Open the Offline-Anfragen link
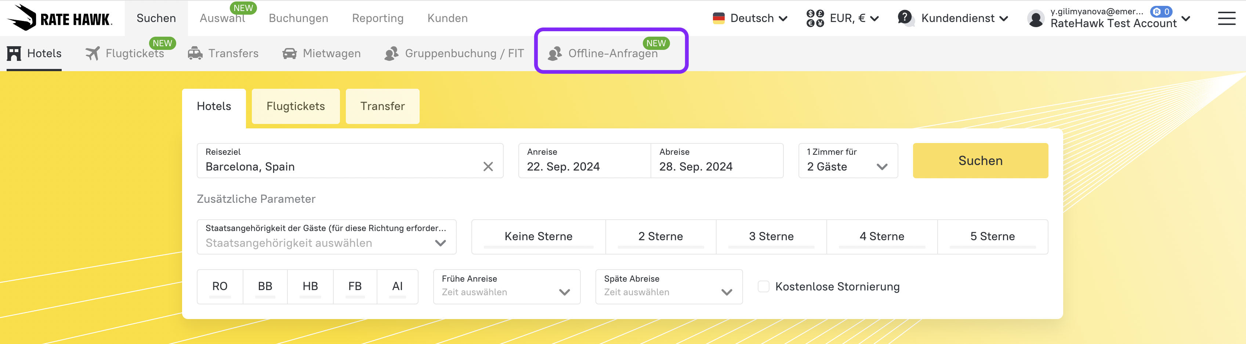 (x=612, y=53)
